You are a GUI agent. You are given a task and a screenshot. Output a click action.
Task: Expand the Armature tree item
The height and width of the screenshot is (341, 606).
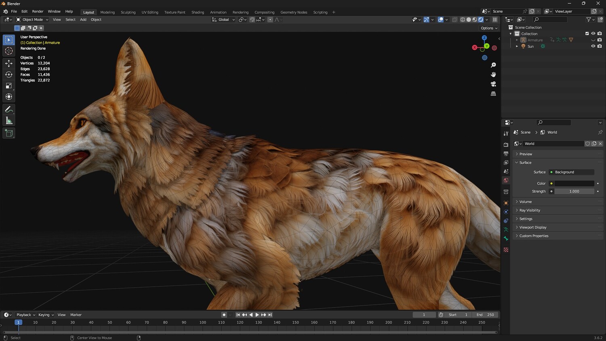[x=517, y=40]
